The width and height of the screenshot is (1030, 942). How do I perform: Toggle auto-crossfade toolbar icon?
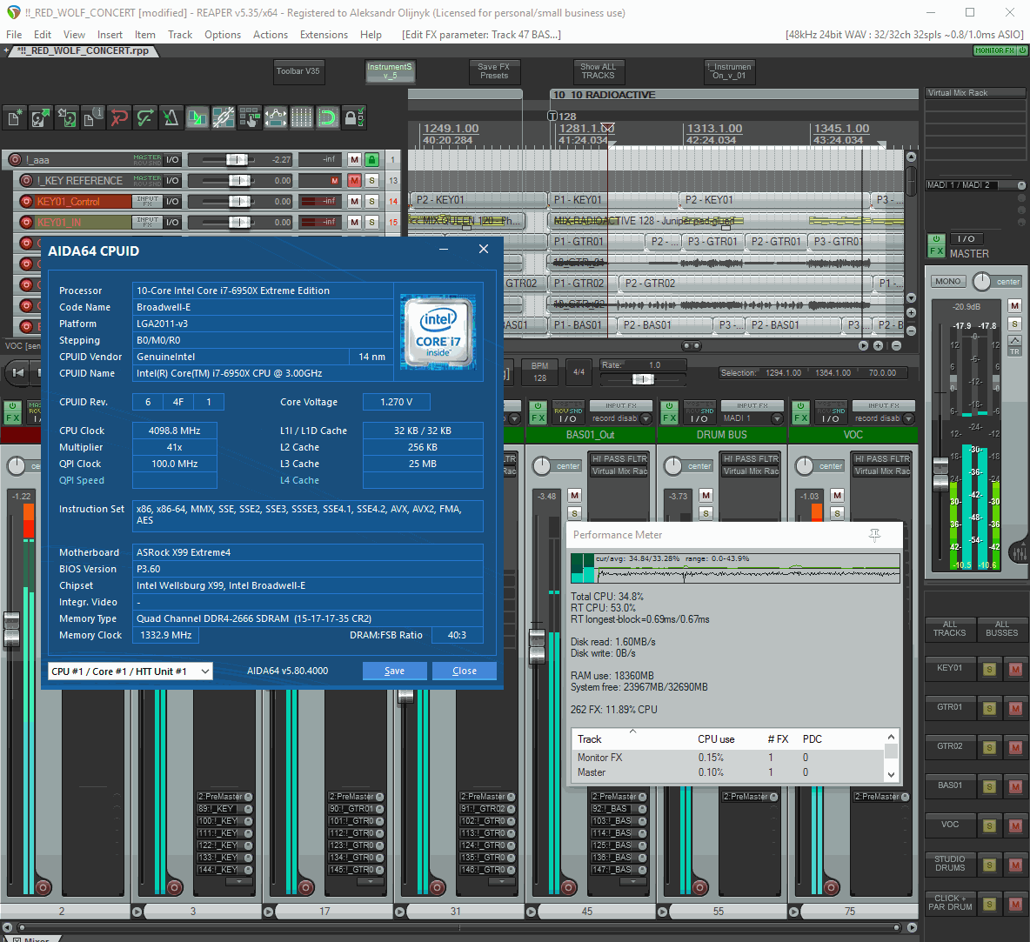(x=197, y=117)
